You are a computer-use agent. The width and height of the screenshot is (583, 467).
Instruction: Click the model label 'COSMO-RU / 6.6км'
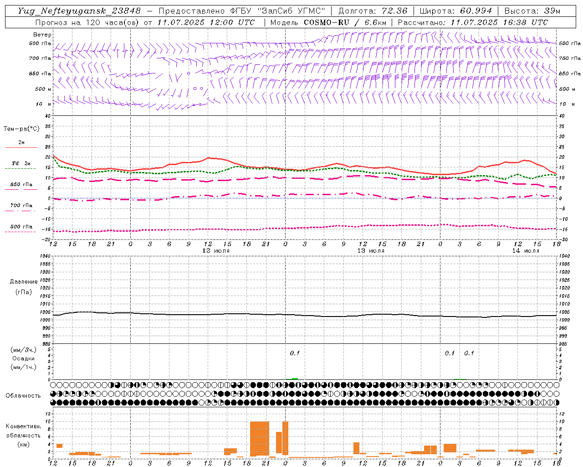(345, 22)
